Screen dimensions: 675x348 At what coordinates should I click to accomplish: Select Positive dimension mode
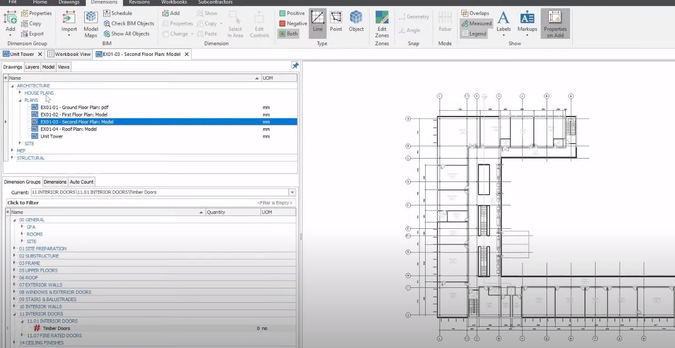coord(292,13)
